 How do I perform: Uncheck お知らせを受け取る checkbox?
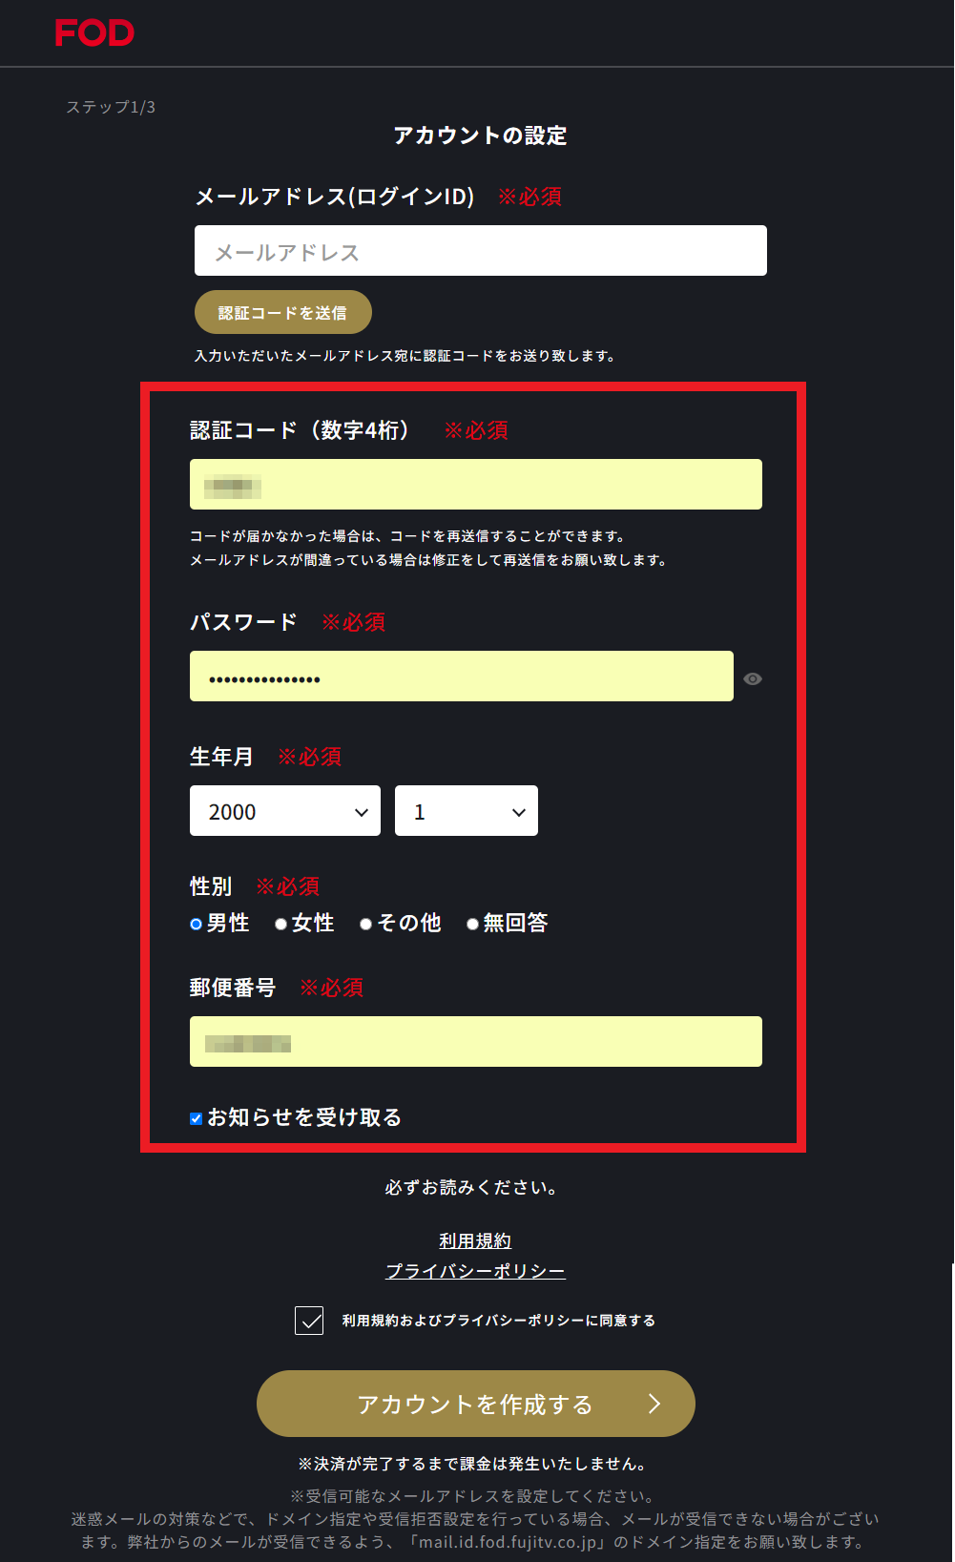tap(196, 1118)
